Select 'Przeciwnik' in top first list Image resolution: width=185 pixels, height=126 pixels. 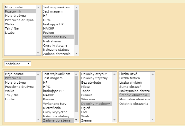click(x=20, y=11)
